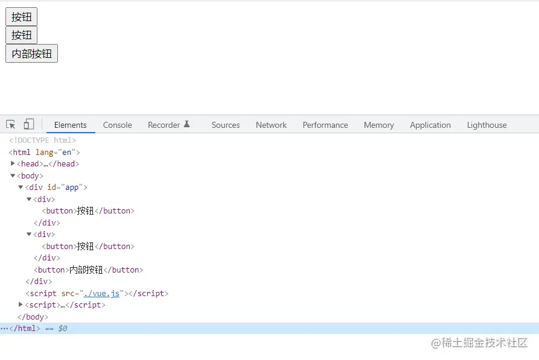Click the first 按钮 button on the page
Viewport: 539px width, 360px height.
[21, 17]
